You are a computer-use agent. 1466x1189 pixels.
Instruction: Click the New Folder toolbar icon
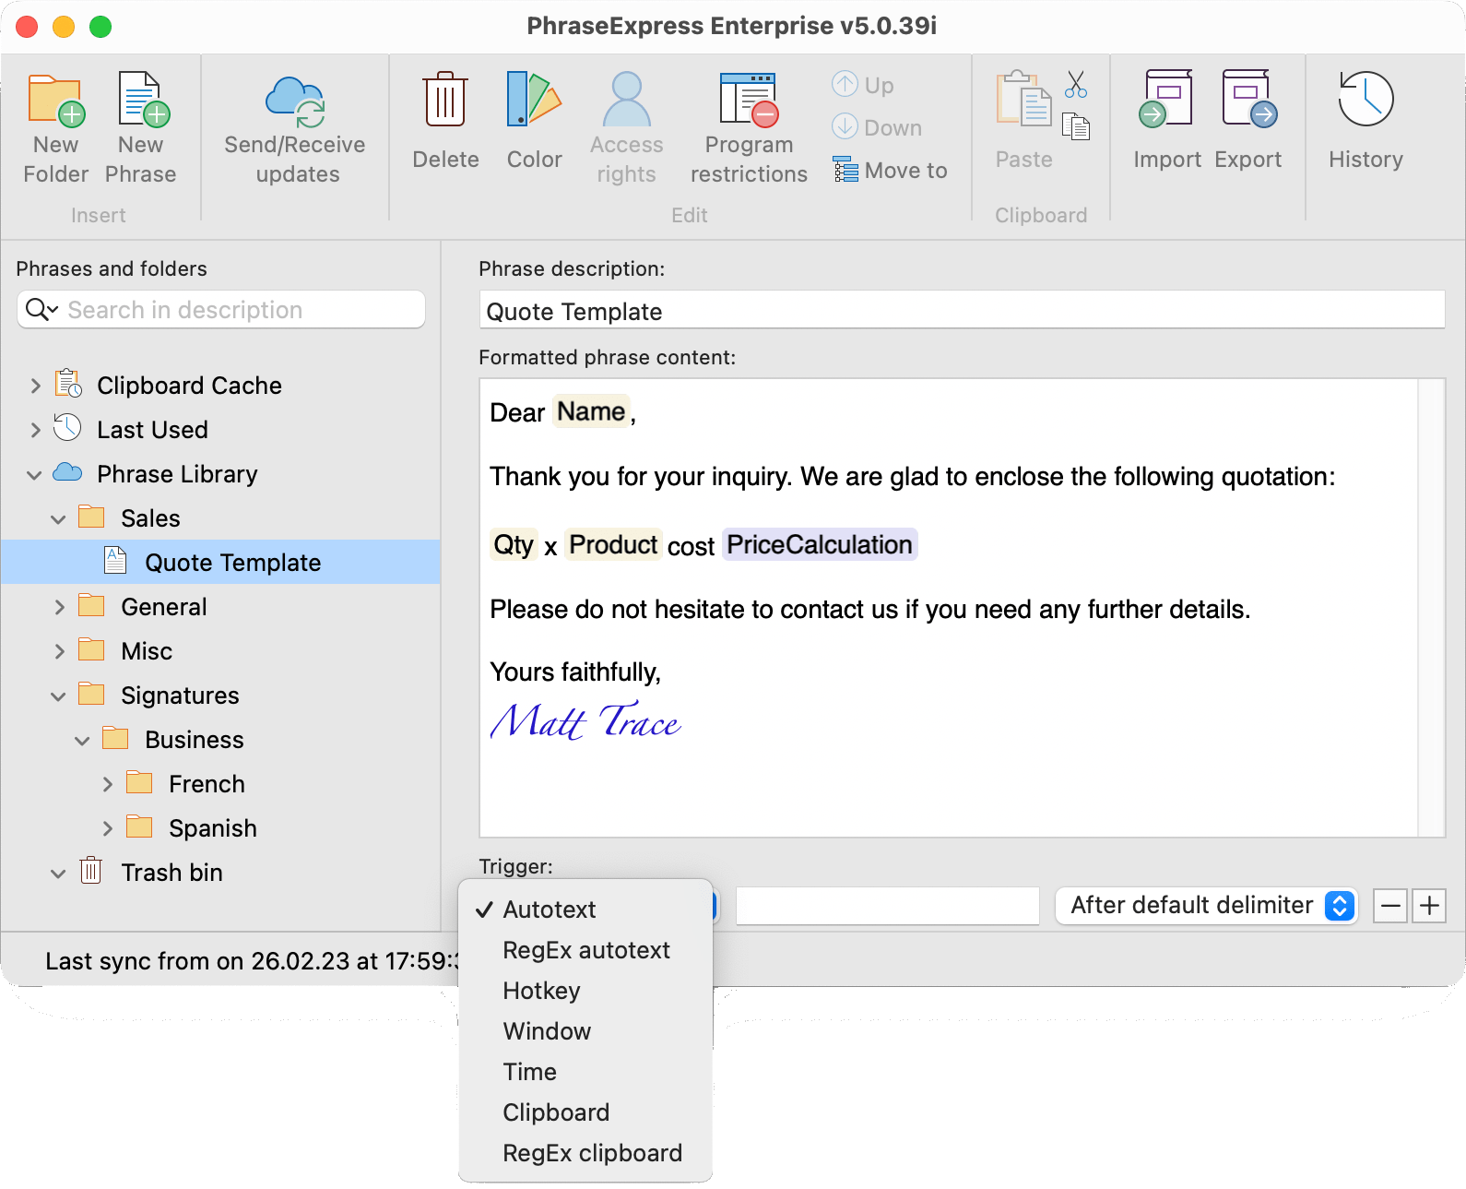[56, 100]
